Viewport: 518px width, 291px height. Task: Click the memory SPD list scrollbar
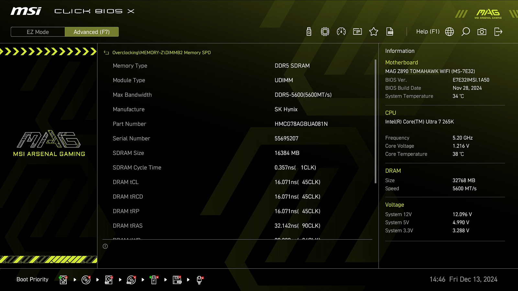pos(376,121)
